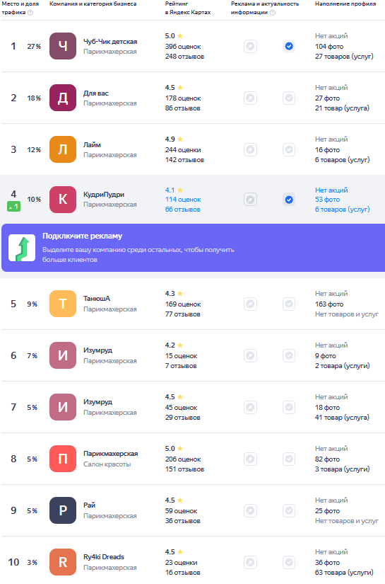
Task: Open the Подключите рекламу banner
Action: tap(194, 248)
